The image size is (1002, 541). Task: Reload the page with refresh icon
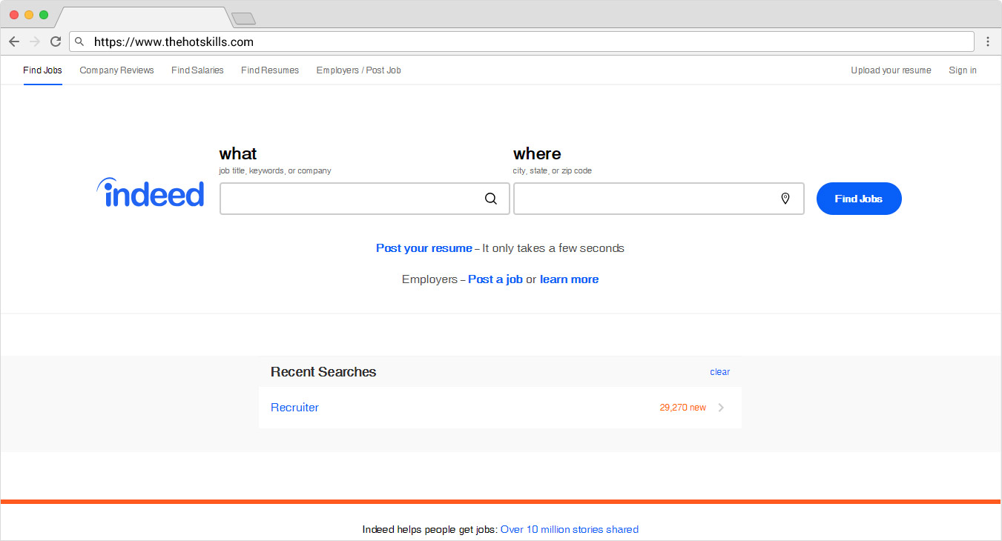point(56,42)
